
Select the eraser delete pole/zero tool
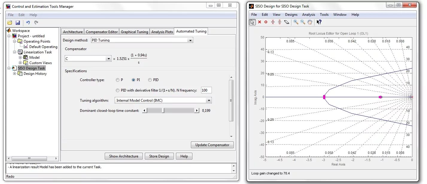(287, 22)
